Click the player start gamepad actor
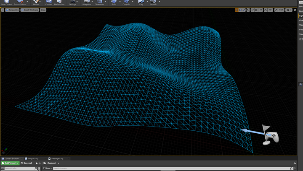The width and height of the screenshot is (303, 171). (273, 137)
